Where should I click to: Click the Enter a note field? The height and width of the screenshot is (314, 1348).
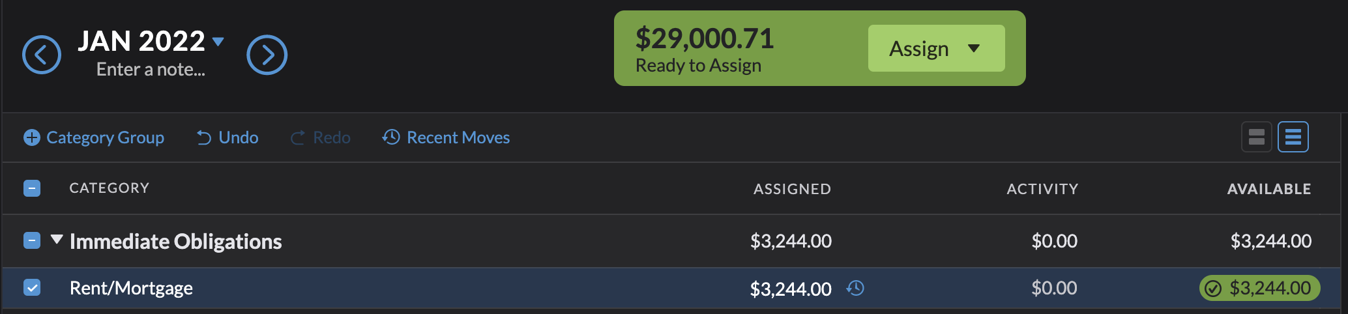tap(151, 70)
